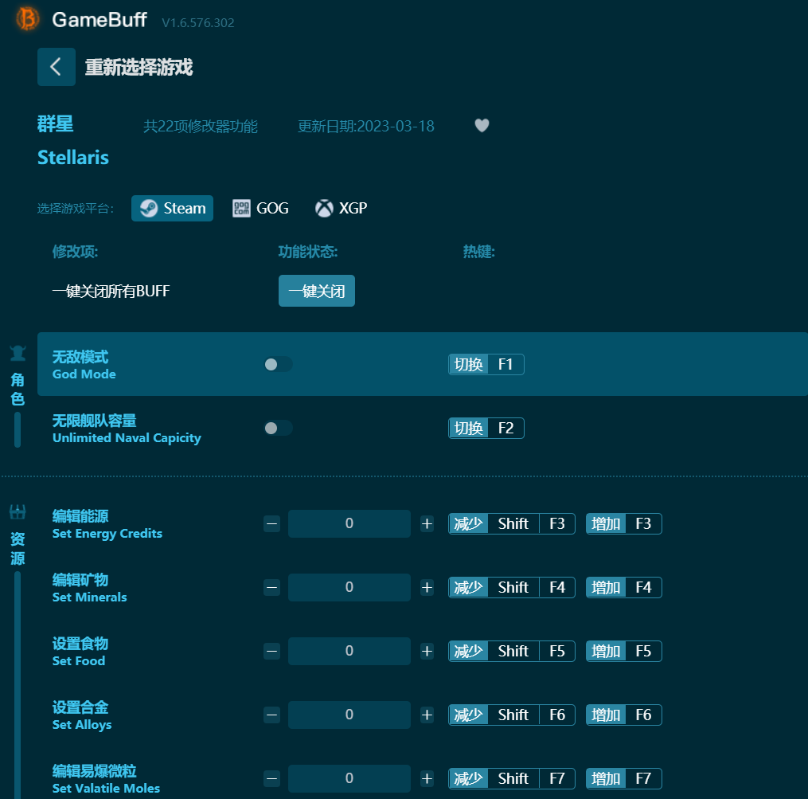Click the Set Food value field
The height and width of the screenshot is (799, 808).
click(x=349, y=651)
